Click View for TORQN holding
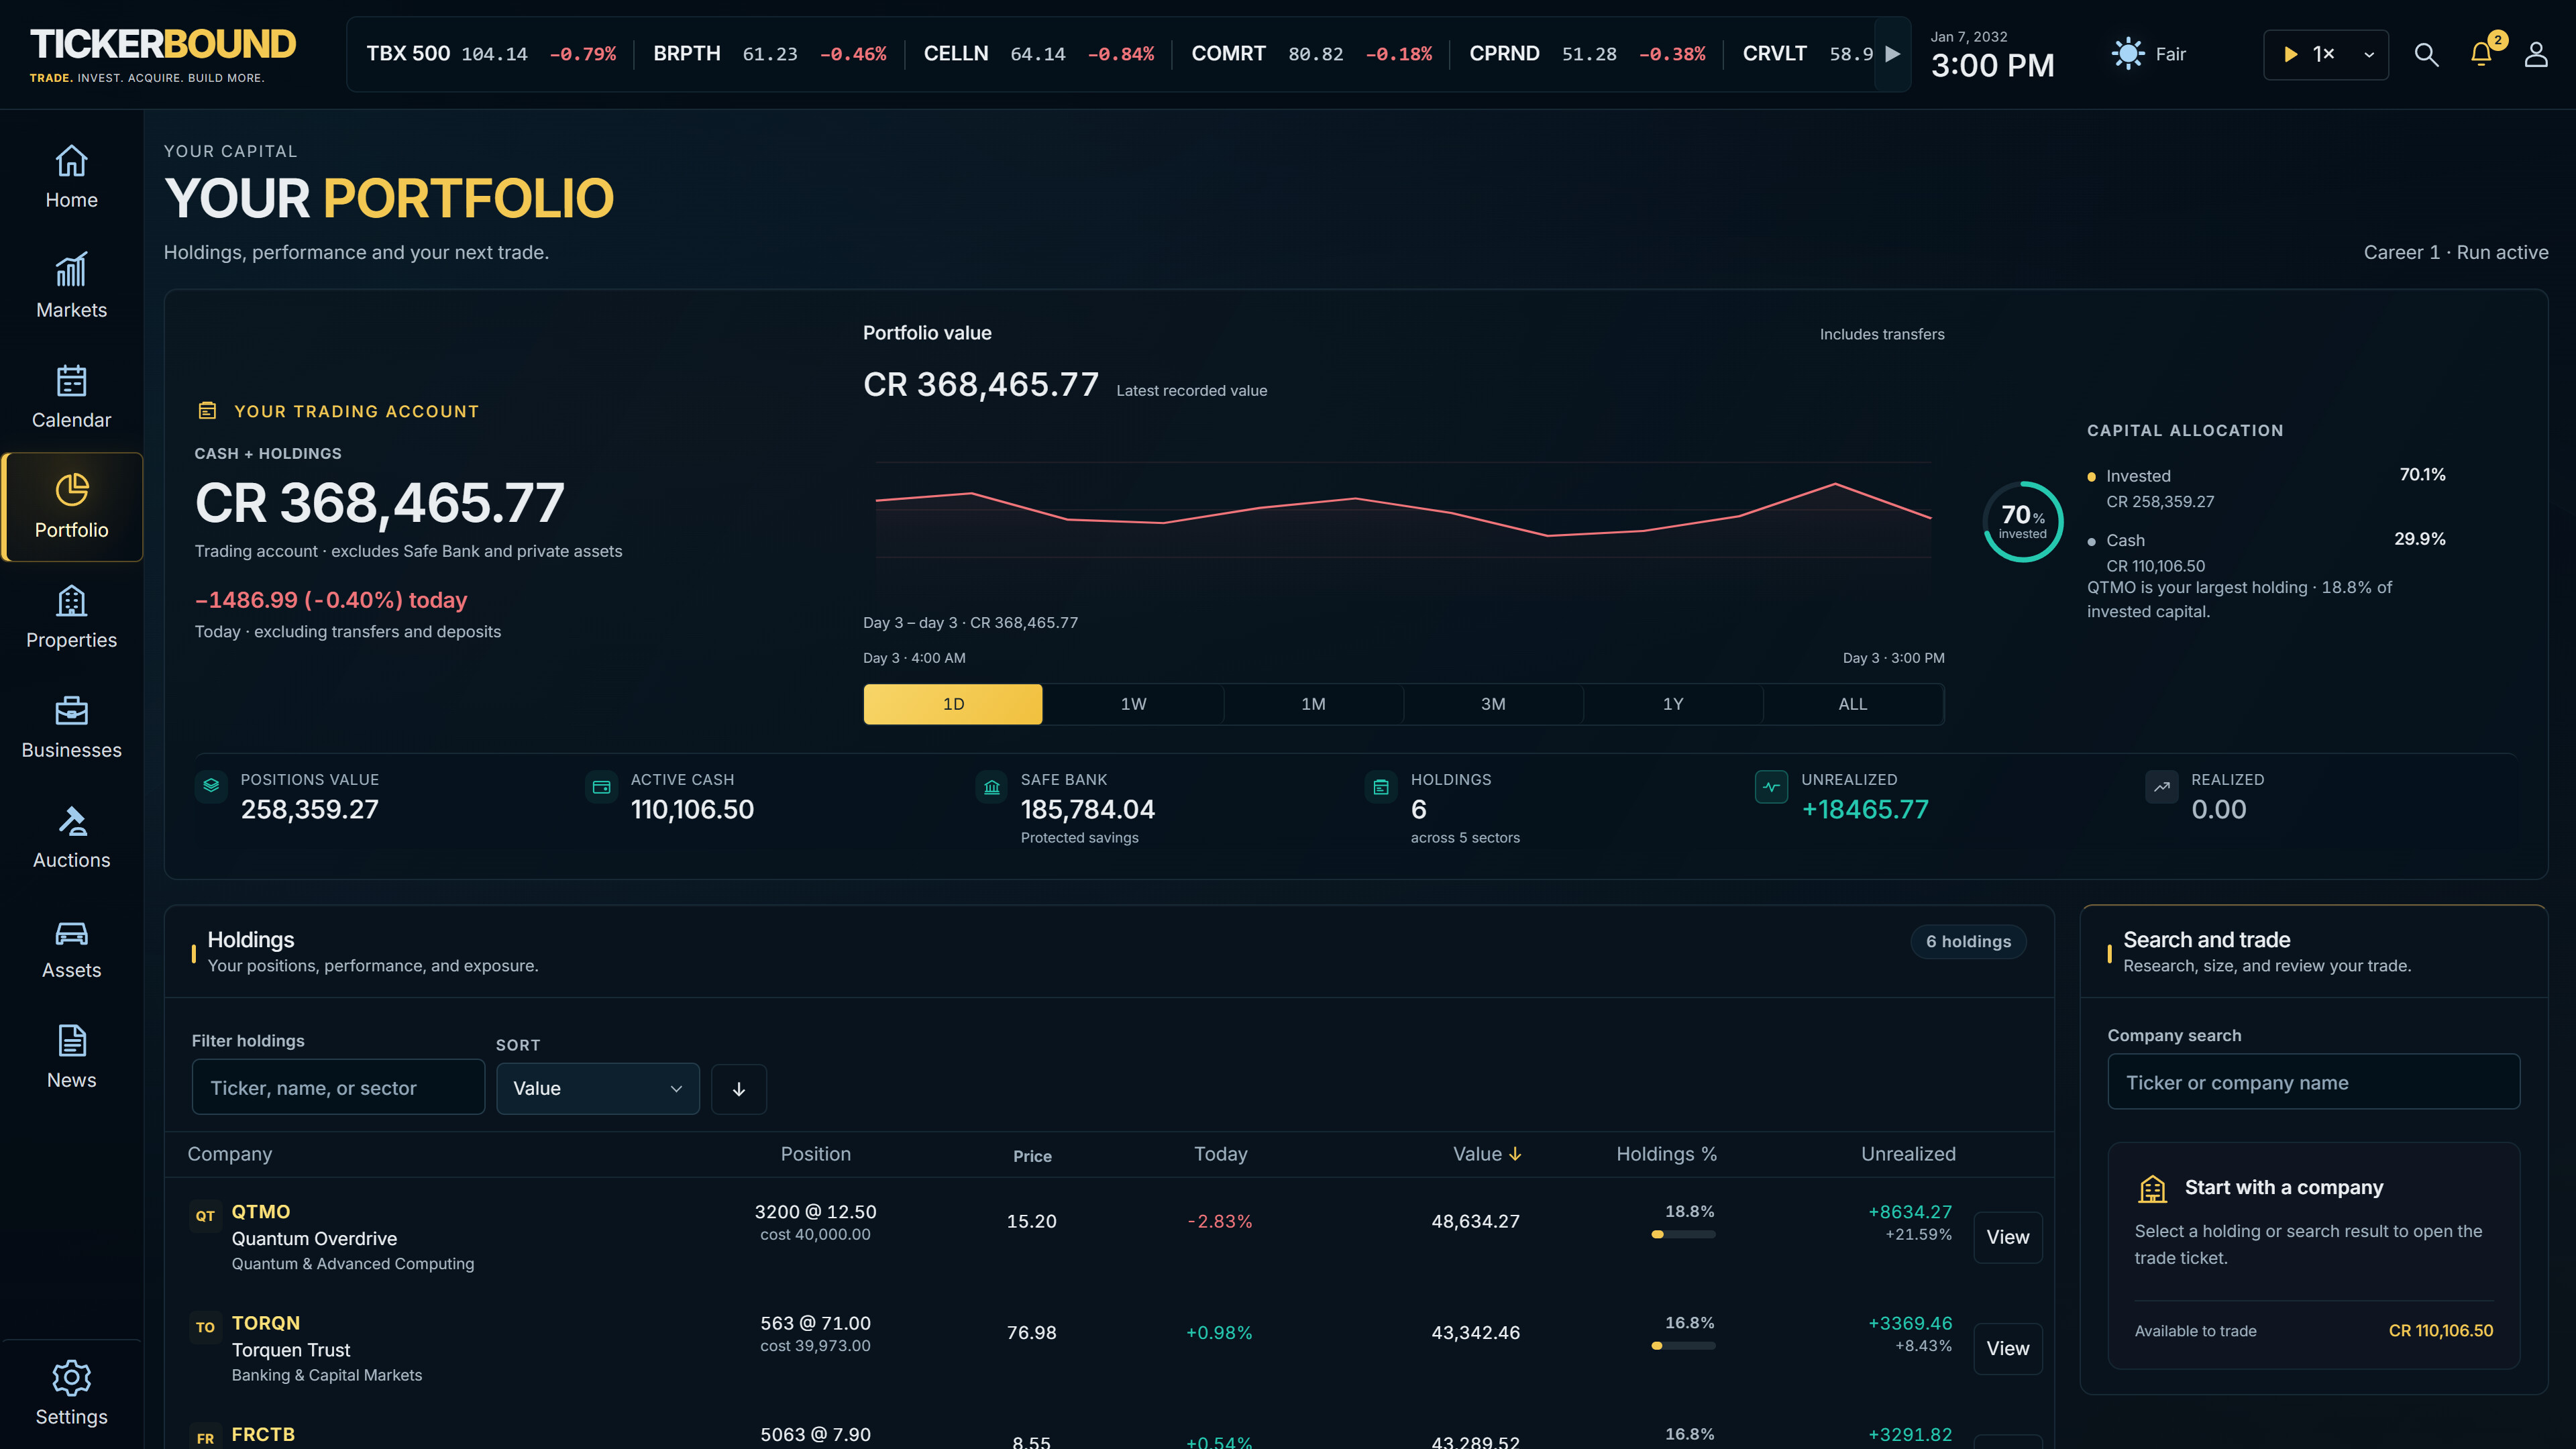 tap(2008, 1348)
